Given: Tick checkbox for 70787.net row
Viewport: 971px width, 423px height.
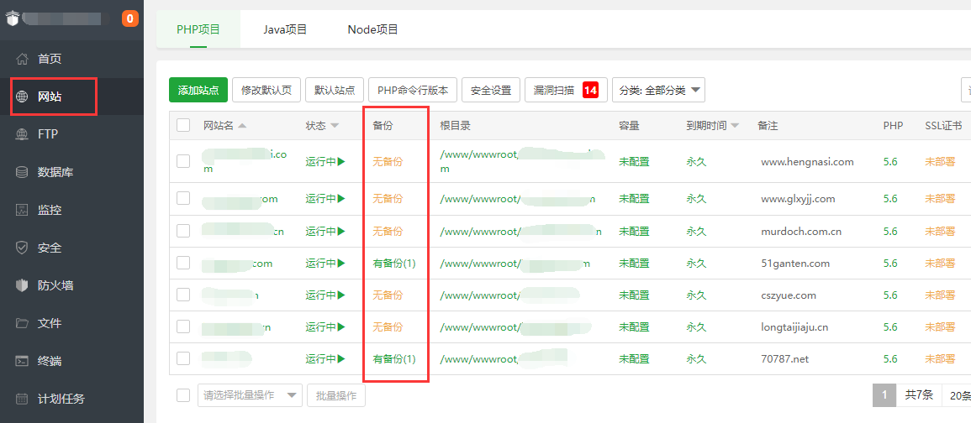Looking at the screenshot, I should (x=183, y=358).
